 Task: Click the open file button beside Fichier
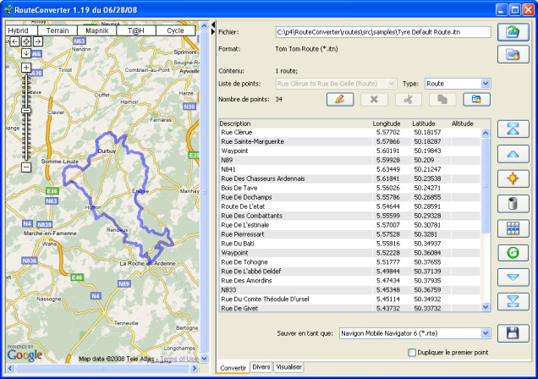513,32
